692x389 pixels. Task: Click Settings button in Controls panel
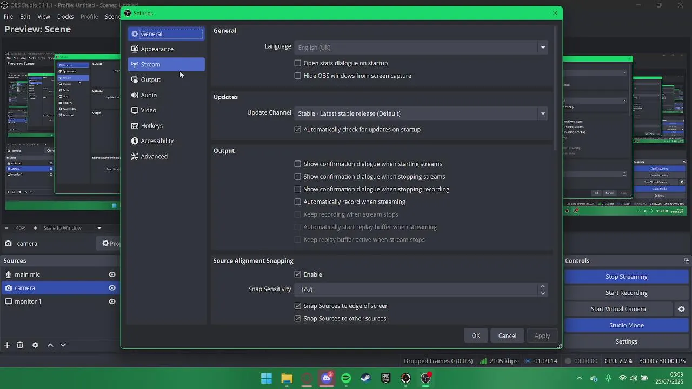point(626,341)
